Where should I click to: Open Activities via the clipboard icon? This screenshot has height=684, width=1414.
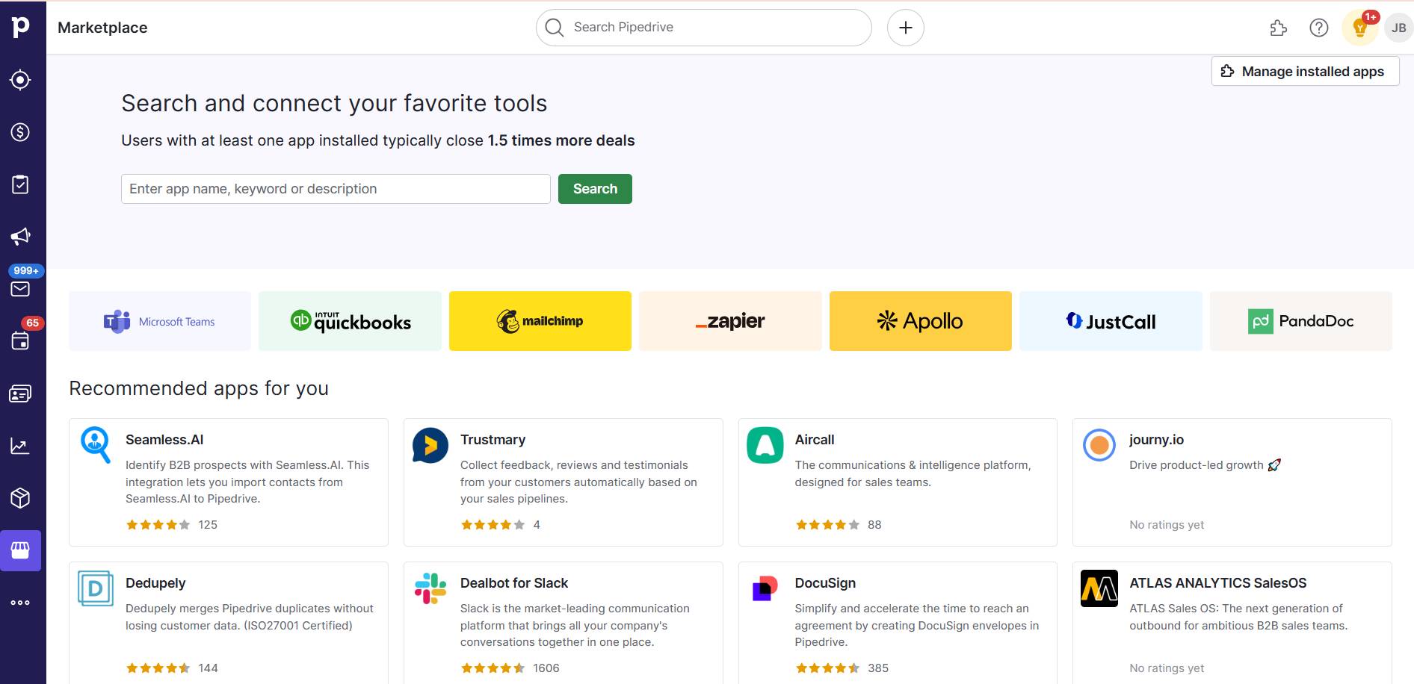[21, 183]
